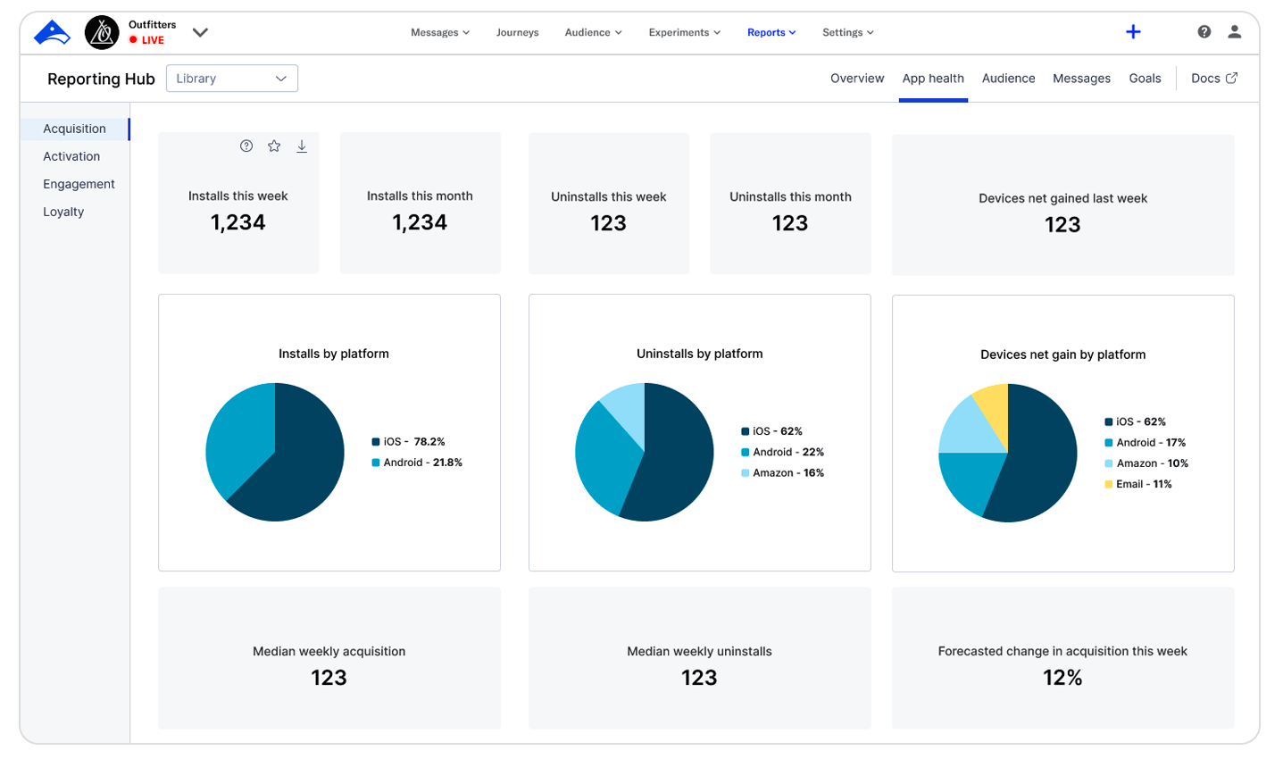Star the Installs this week card

pyautogui.click(x=274, y=146)
